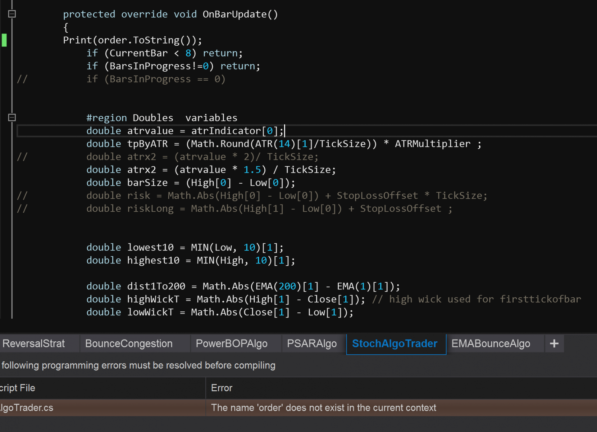Image resolution: width=597 pixels, height=432 pixels.
Task: Open the BounceCongestion tab
Action: (x=129, y=343)
